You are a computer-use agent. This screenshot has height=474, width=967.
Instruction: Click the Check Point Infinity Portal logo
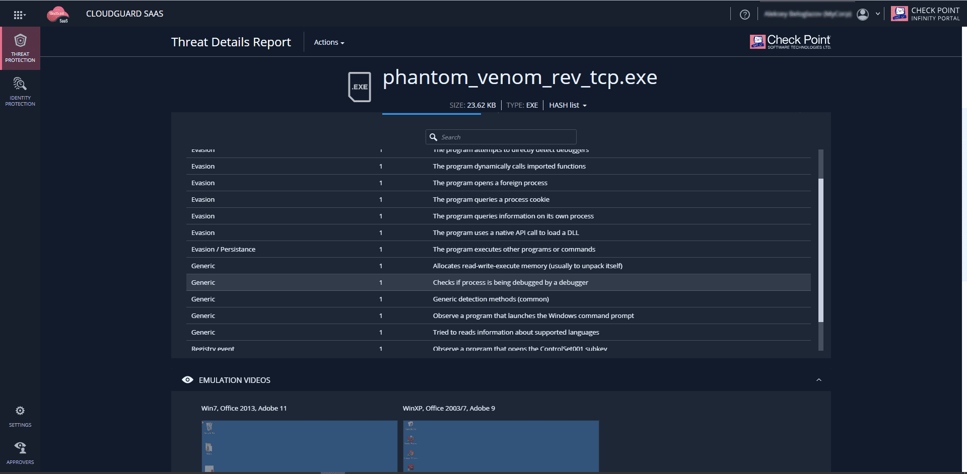pyautogui.click(x=925, y=14)
